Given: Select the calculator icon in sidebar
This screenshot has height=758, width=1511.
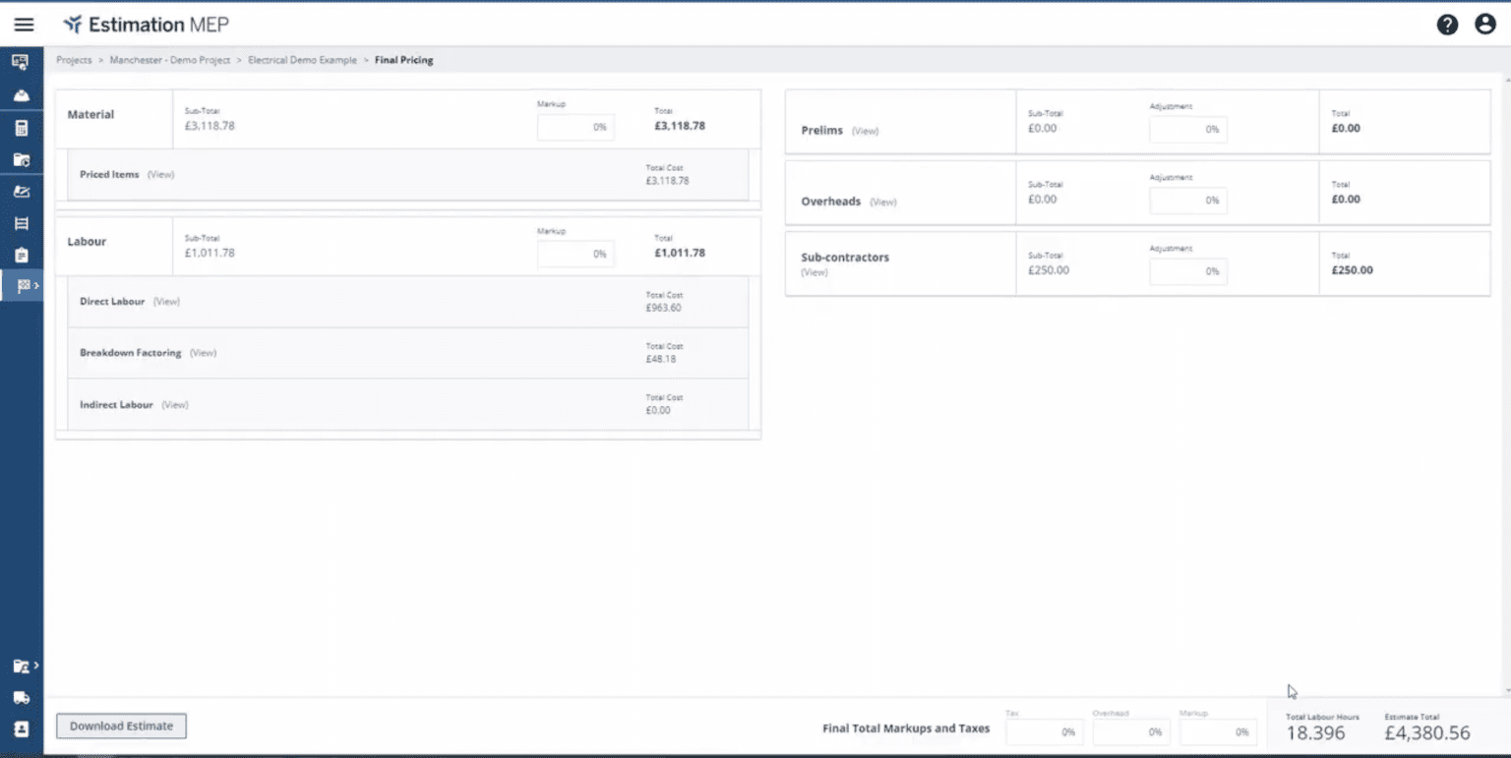Looking at the screenshot, I should (21, 128).
